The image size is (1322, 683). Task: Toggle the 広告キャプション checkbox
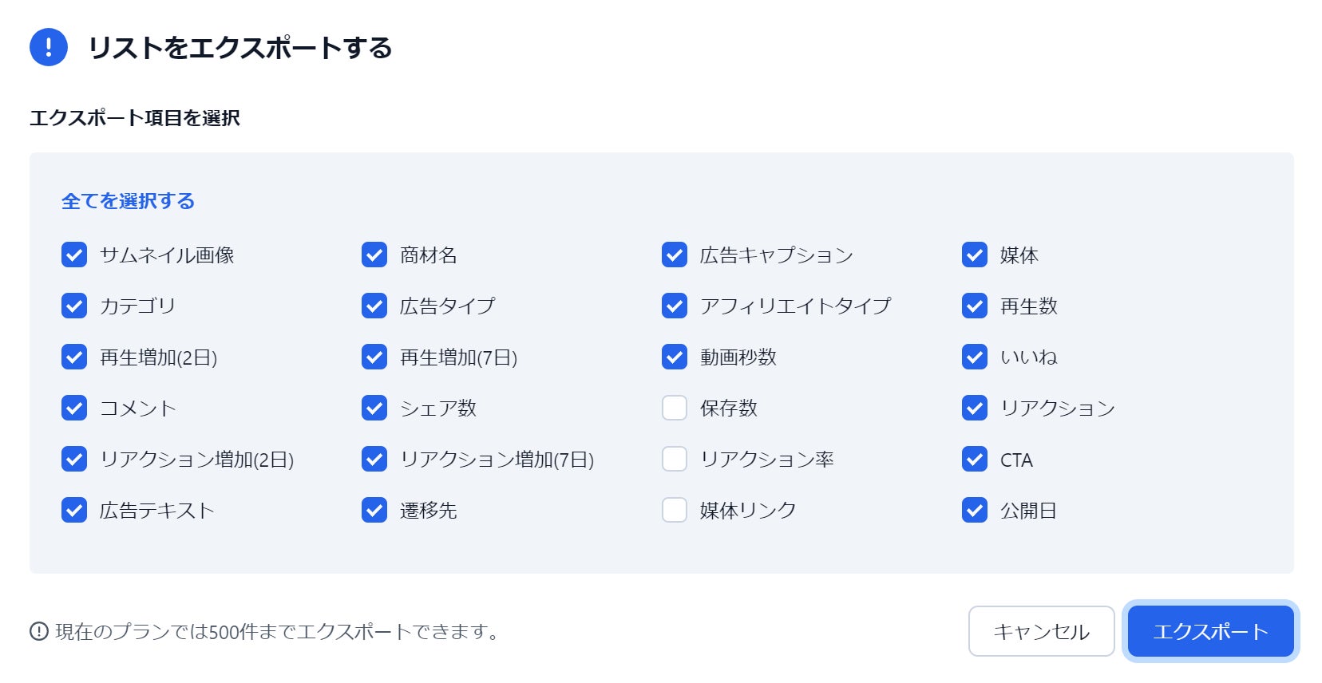point(675,255)
